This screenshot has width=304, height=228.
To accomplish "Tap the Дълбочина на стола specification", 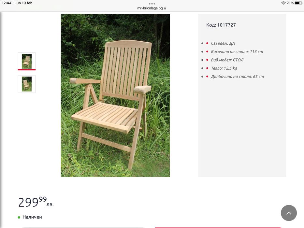I will (x=237, y=77).
